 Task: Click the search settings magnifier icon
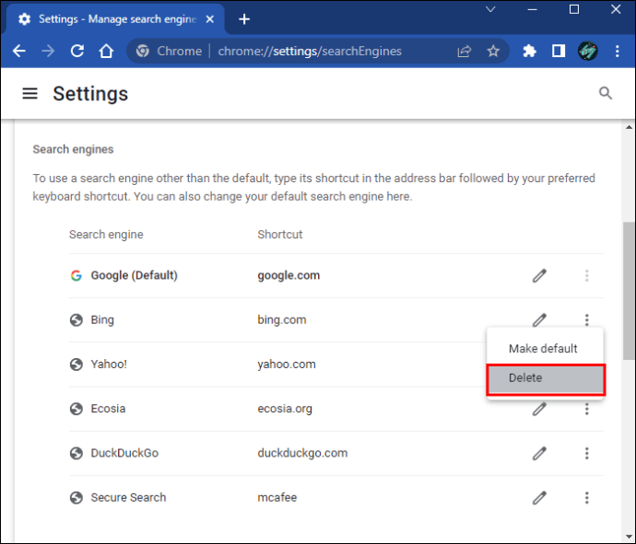coord(606,93)
